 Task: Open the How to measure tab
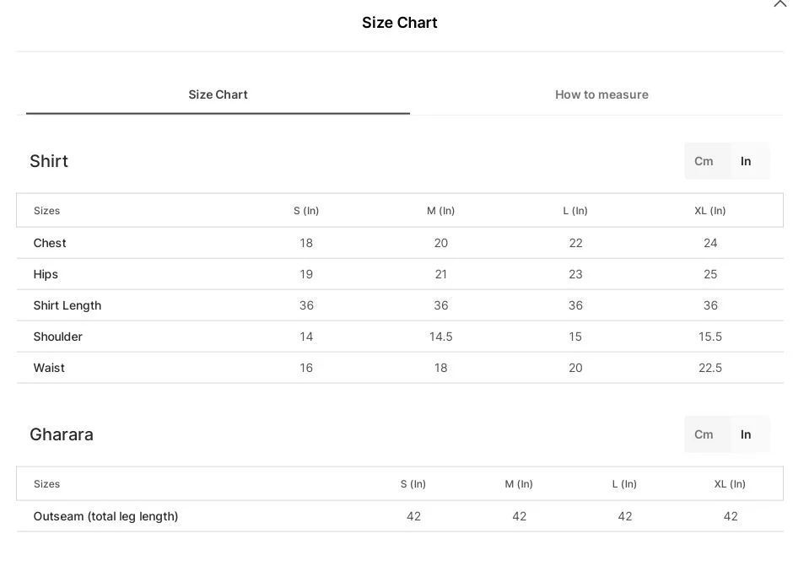(x=601, y=94)
